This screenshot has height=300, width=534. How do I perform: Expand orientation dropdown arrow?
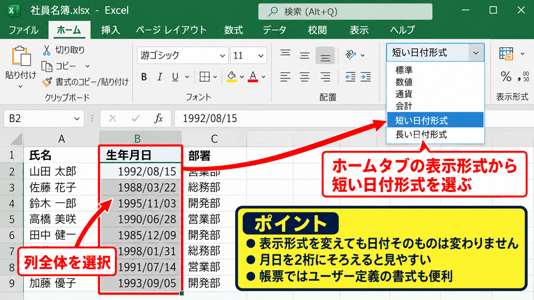pos(362,55)
